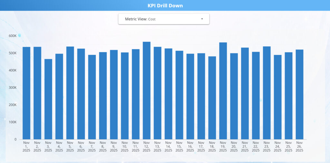Click the Nov 10, 2025 x-axis label

tap(125, 146)
